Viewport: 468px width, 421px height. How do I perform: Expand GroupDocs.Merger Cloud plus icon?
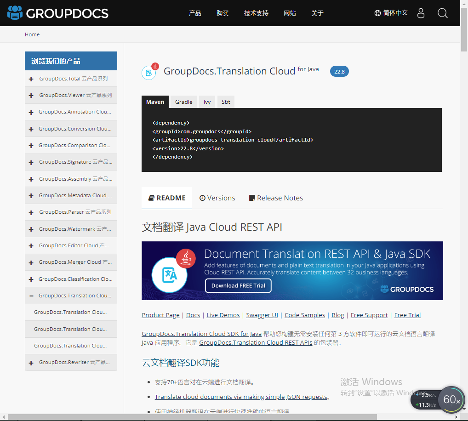click(31, 262)
